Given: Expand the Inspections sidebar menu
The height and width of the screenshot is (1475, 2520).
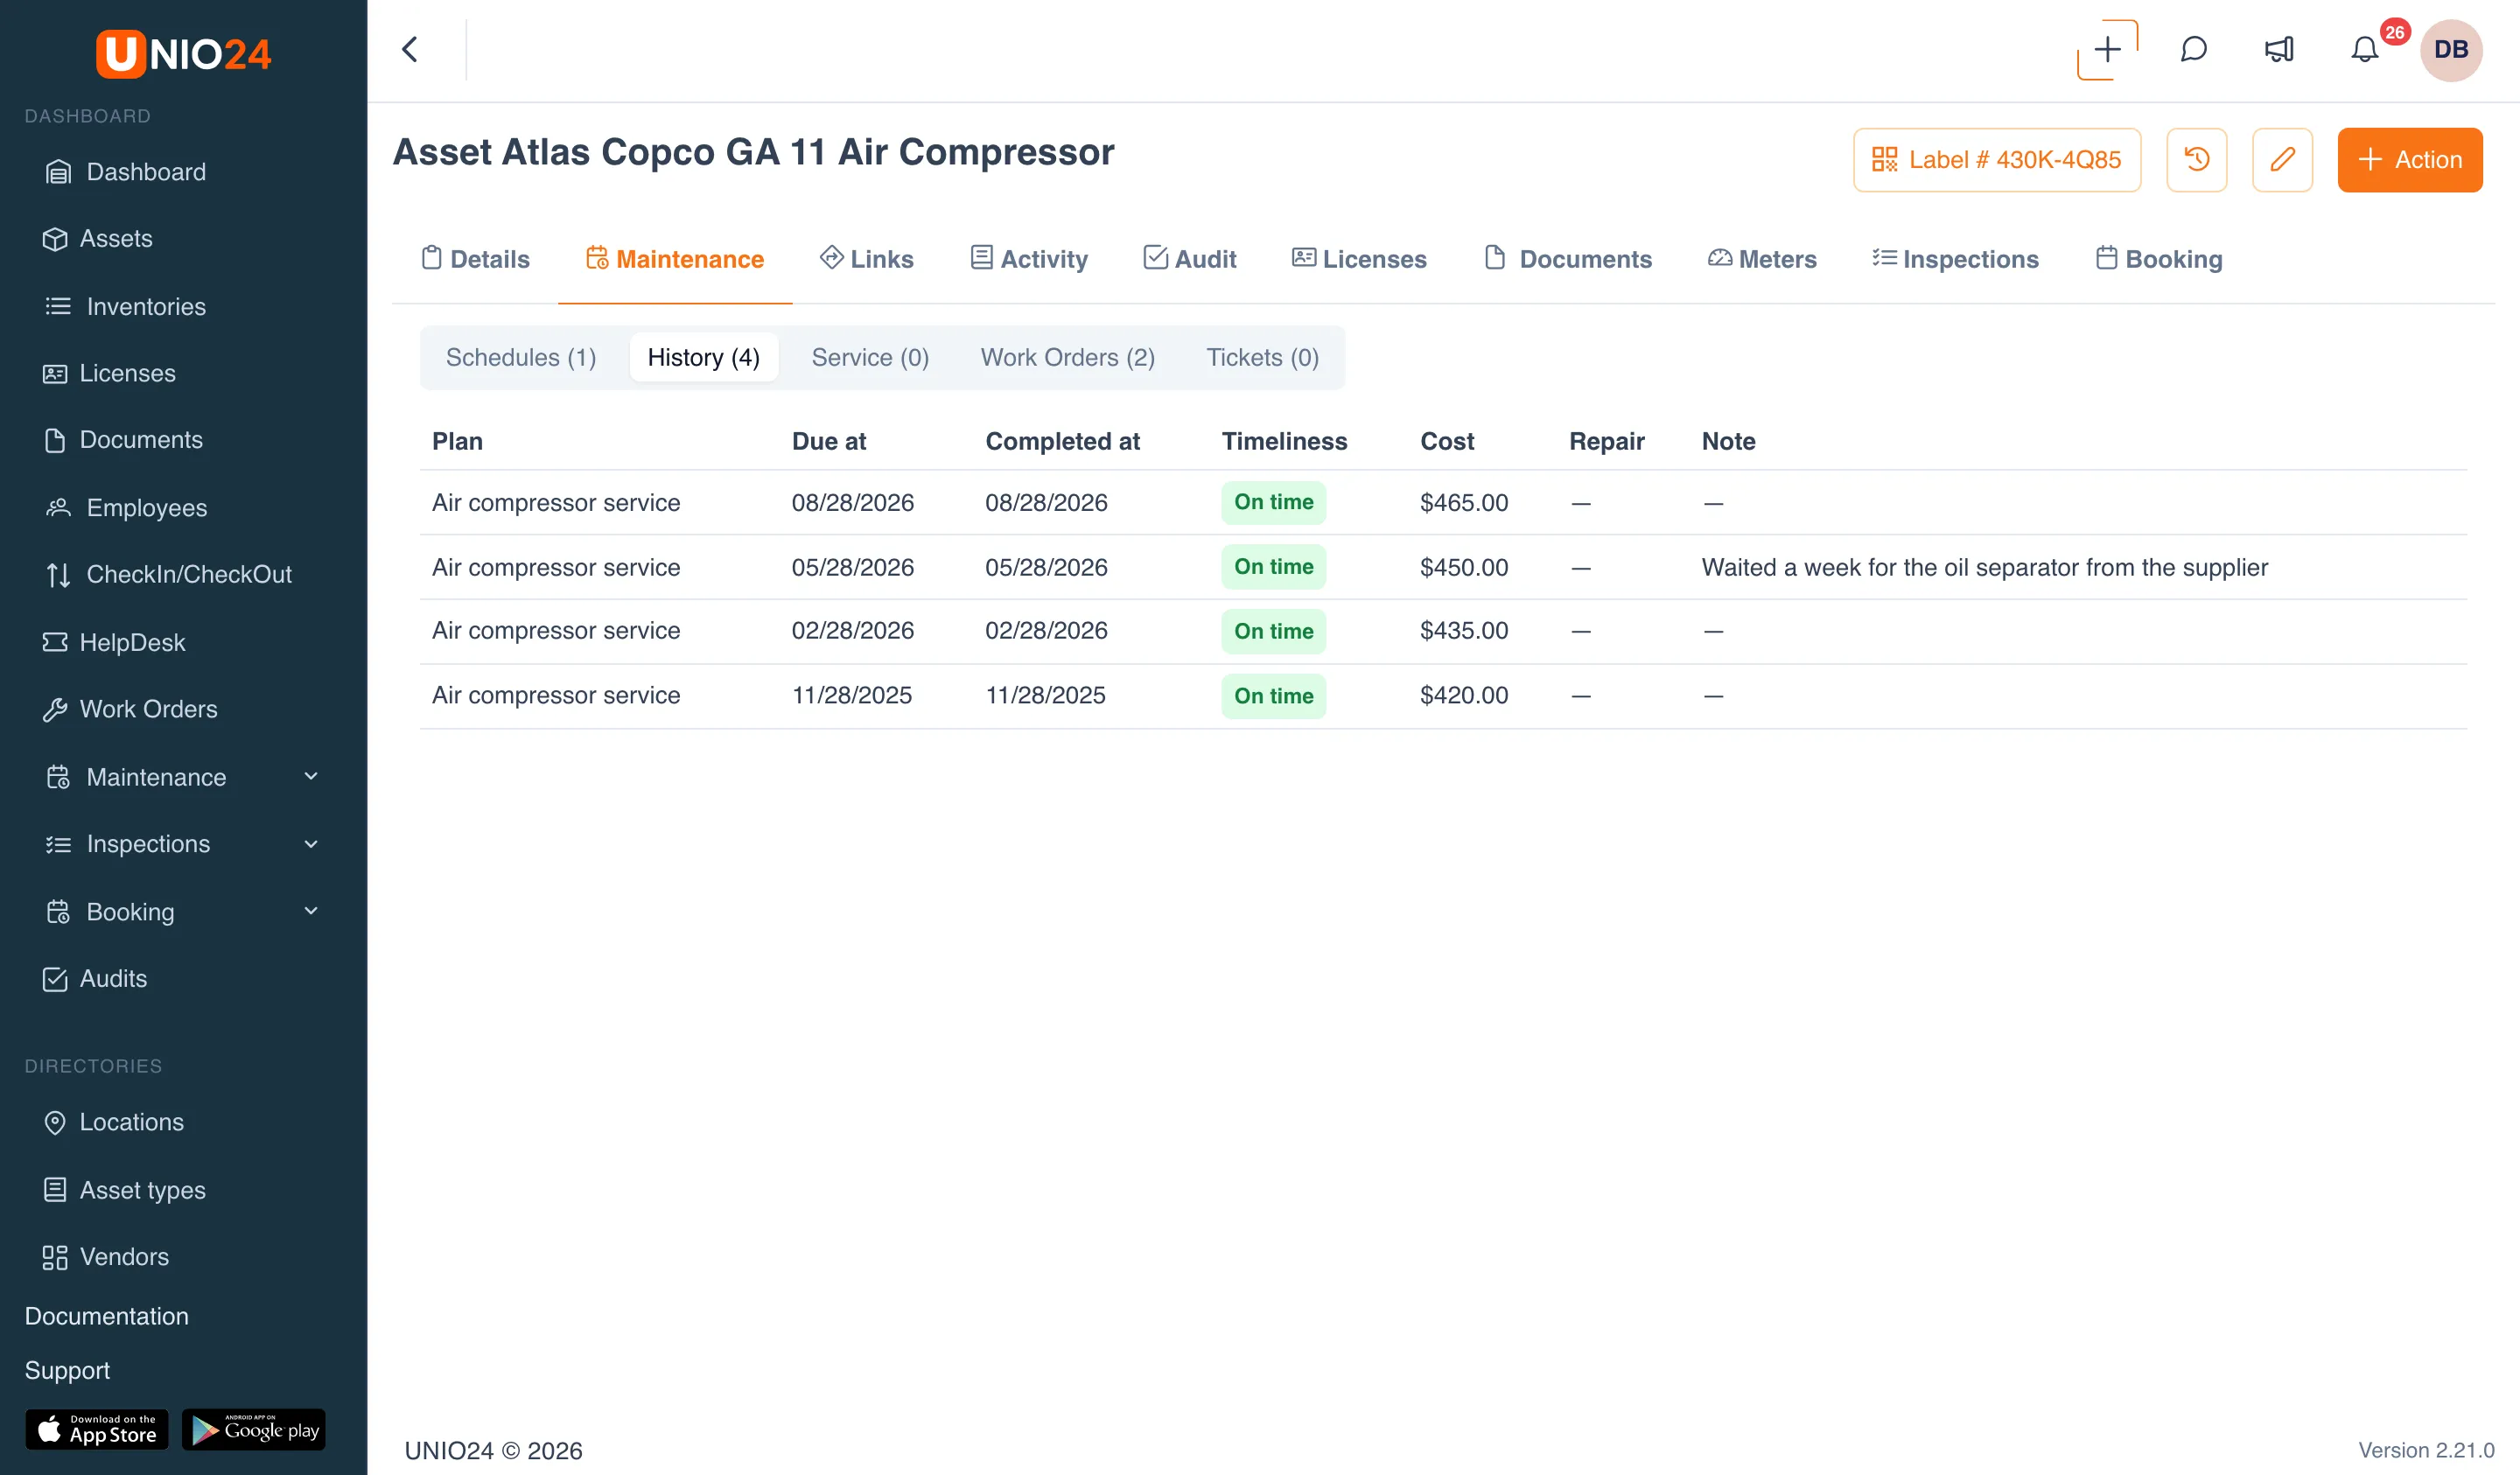Looking at the screenshot, I should point(183,844).
